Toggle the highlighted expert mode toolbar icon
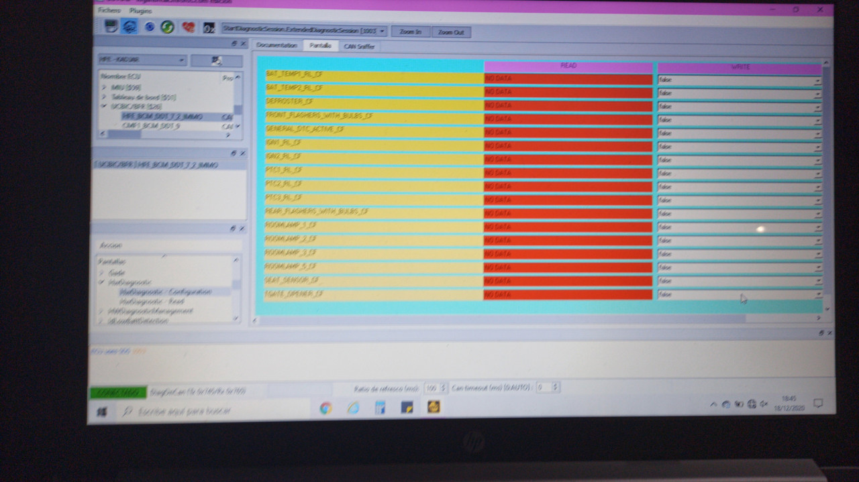The width and height of the screenshot is (859, 482). coord(130,27)
